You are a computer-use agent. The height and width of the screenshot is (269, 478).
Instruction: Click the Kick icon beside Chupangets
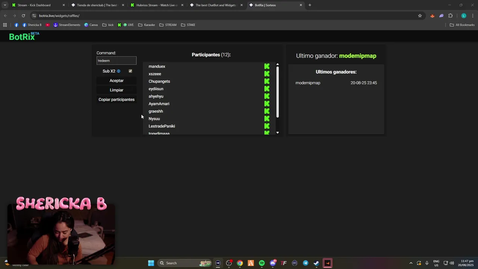click(x=267, y=81)
